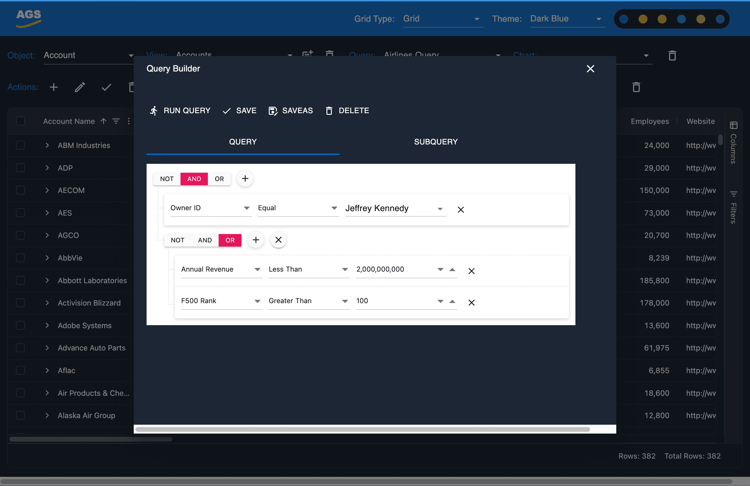This screenshot has width=750, height=486.
Task: Click the filter icon on the Account Name column
Action: (116, 121)
